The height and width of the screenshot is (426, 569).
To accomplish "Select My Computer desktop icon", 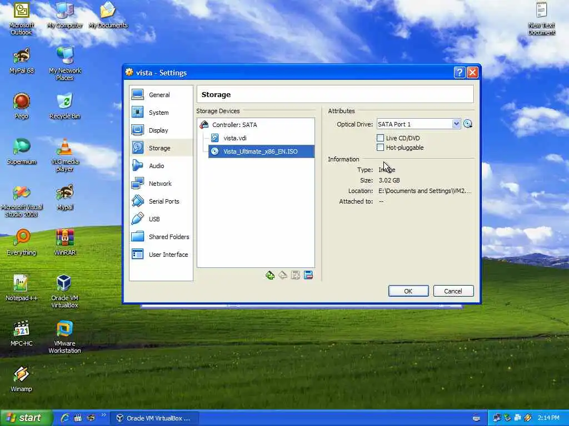I will coord(64,15).
